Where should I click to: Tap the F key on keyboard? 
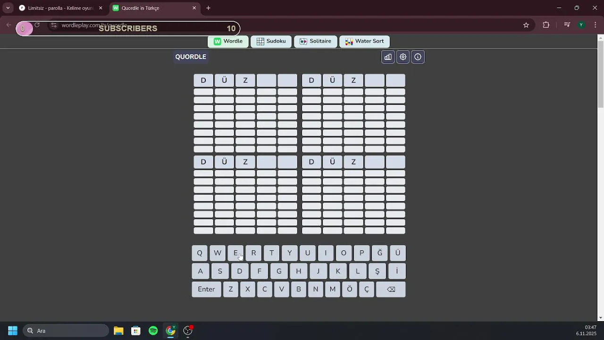259,271
